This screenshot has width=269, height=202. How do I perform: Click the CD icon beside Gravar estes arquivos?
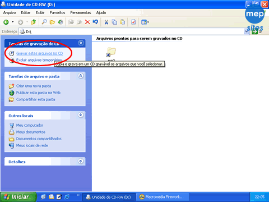click(x=12, y=53)
